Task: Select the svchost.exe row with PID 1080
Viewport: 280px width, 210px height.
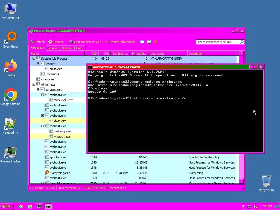Action: pyautogui.click(x=133, y=162)
